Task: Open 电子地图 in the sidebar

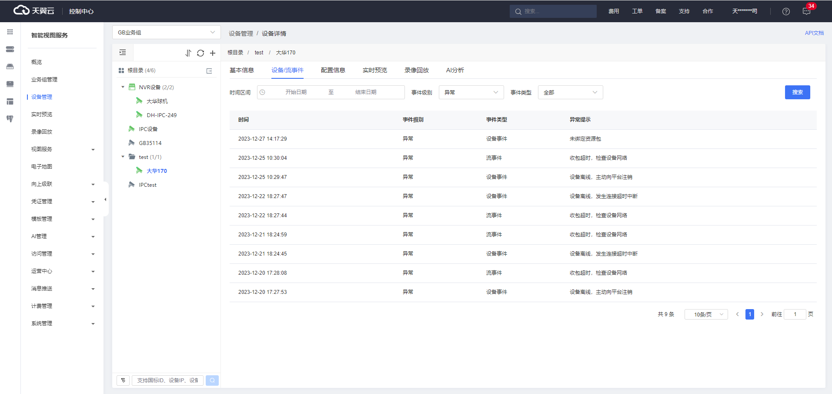Action: pyautogui.click(x=41, y=167)
